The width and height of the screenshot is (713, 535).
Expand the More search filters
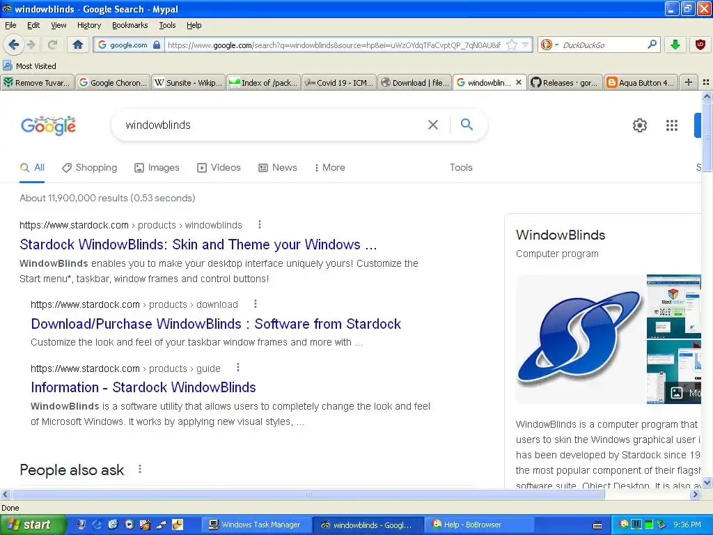(x=329, y=167)
